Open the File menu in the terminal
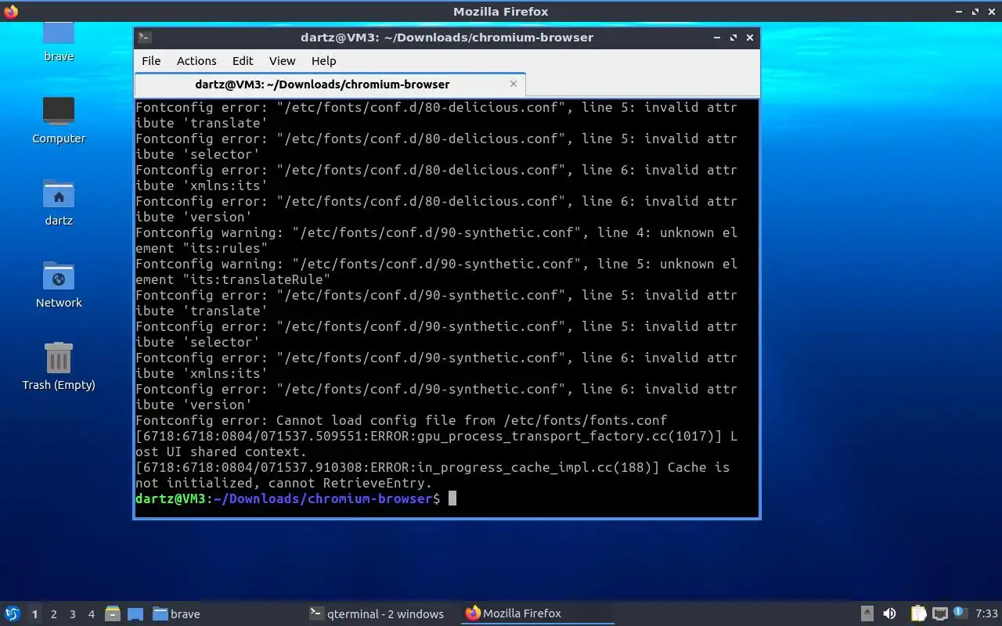 (151, 60)
